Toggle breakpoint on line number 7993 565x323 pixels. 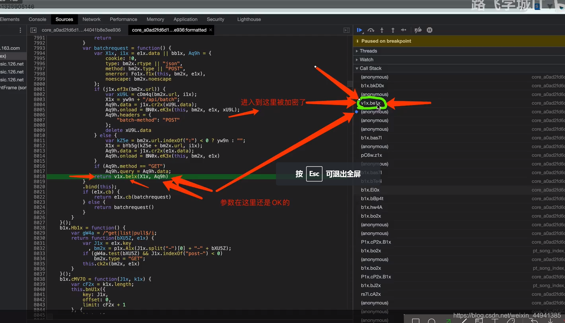[x=39, y=48]
